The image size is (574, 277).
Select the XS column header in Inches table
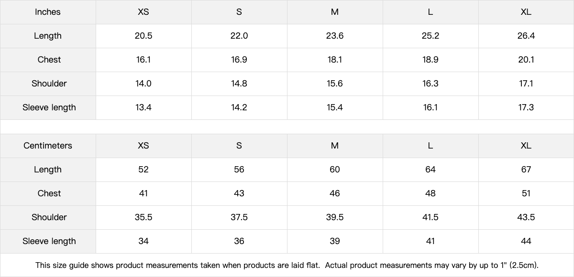[143, 12]
